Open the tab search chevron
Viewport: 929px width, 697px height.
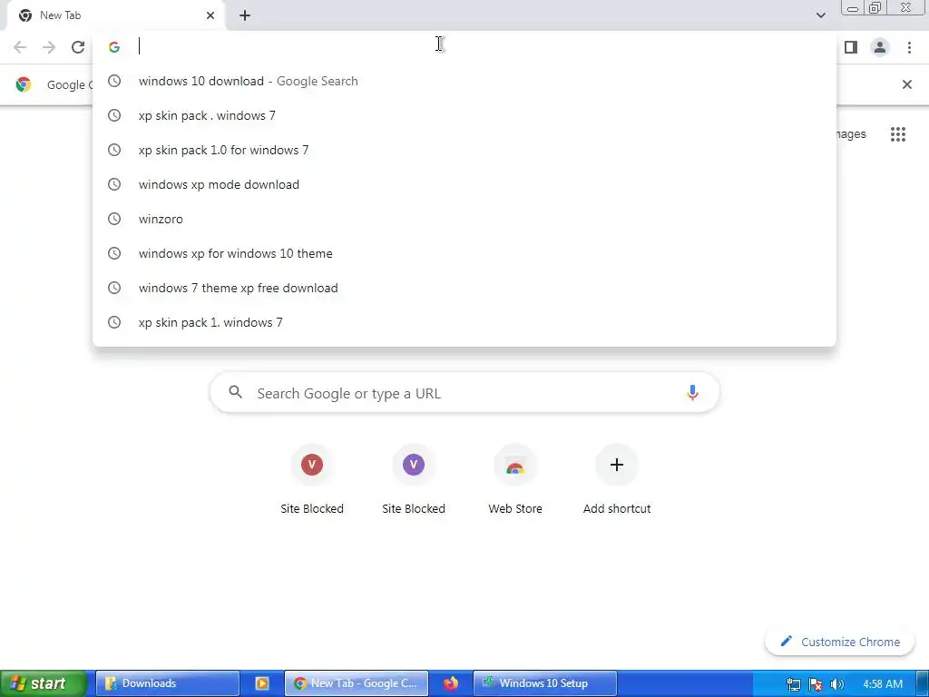(x=820, y=15)
